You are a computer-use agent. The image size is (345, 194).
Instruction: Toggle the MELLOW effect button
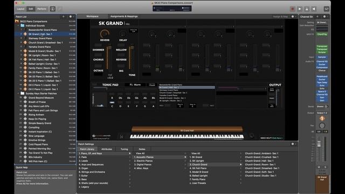[x=121, y=45]
